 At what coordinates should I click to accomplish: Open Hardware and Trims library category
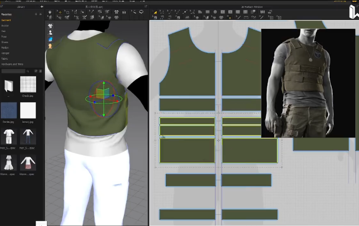[x=12, y=64]
